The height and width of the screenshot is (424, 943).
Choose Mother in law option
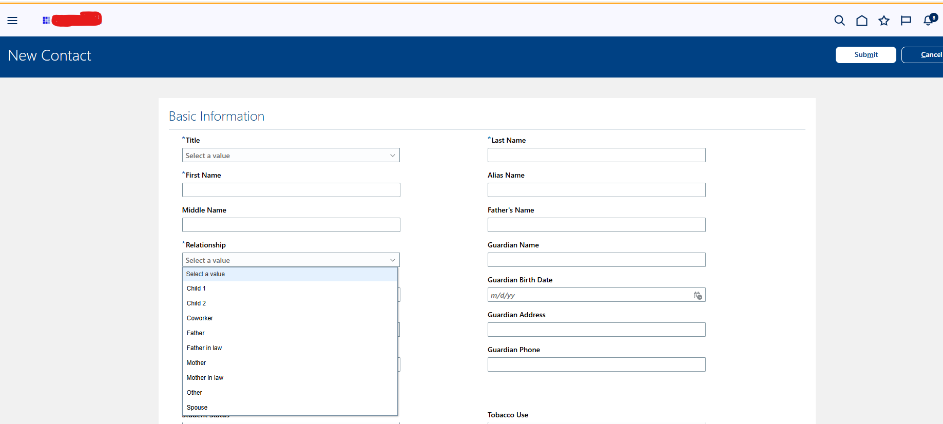tap(290, 378)
